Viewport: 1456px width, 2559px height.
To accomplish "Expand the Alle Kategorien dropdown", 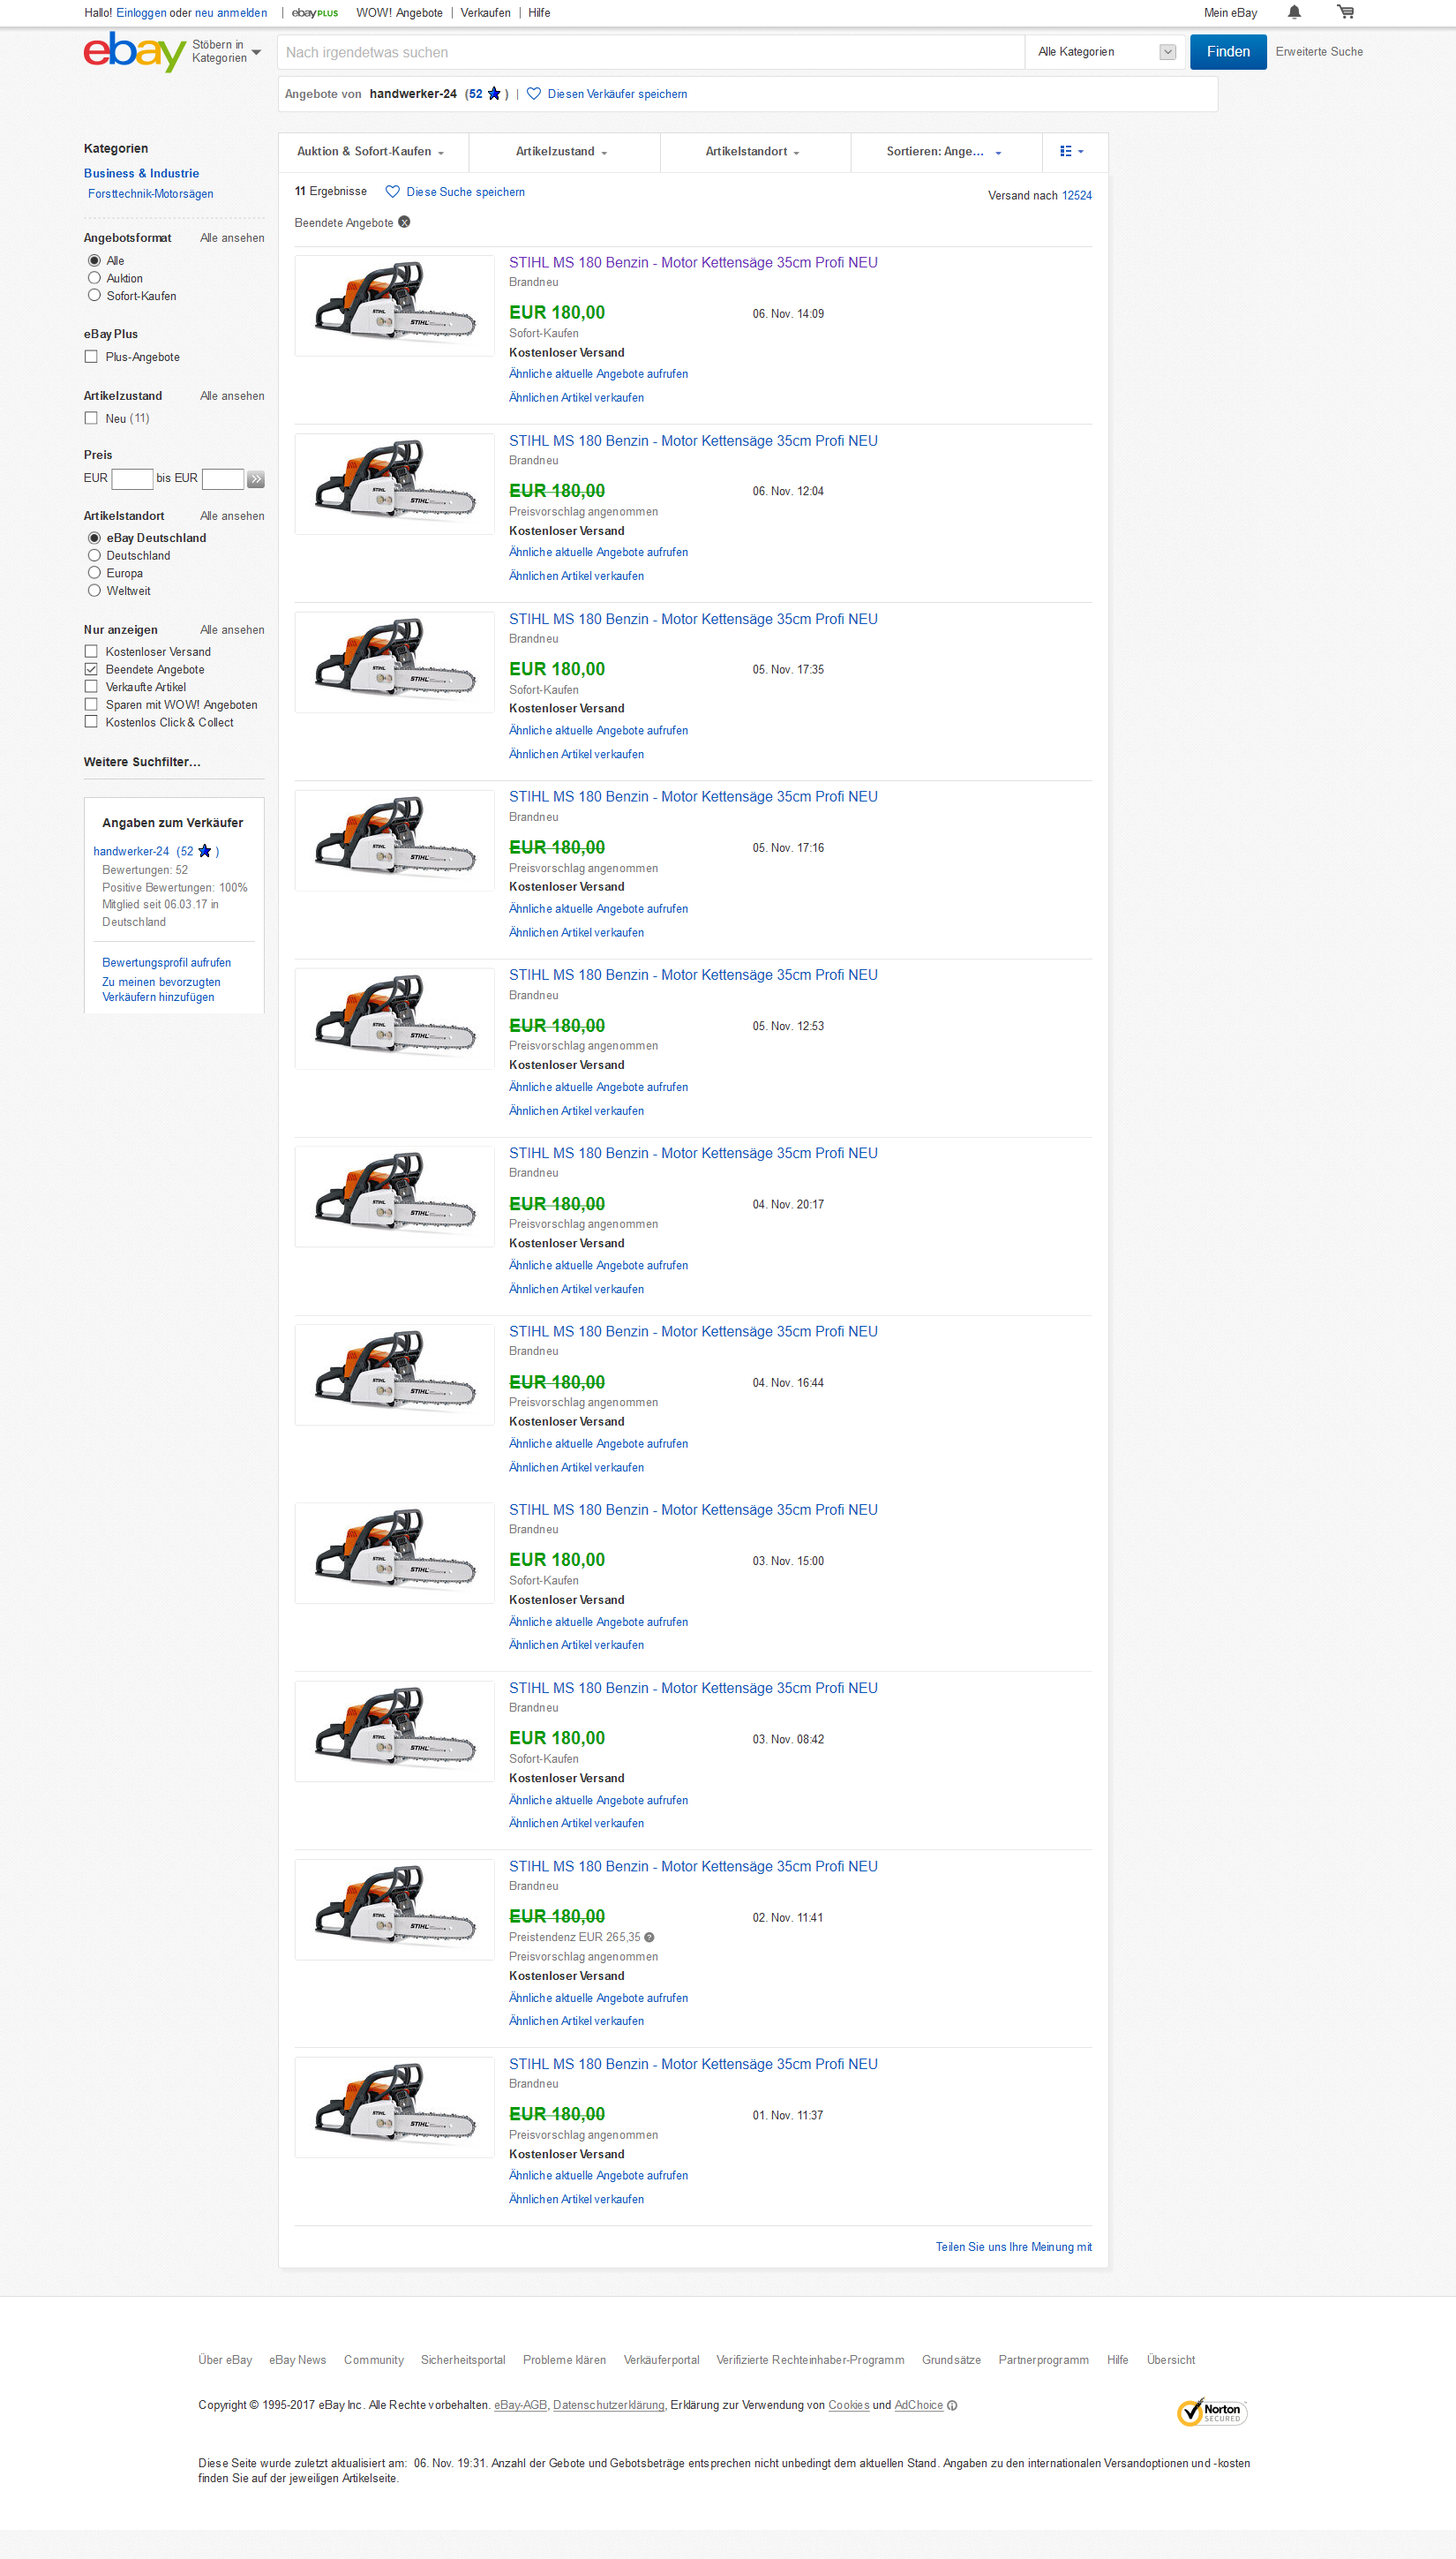I will click(1104, 52).
